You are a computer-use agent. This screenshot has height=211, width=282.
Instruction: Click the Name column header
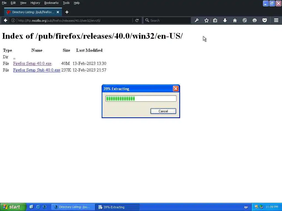[37, 50]
